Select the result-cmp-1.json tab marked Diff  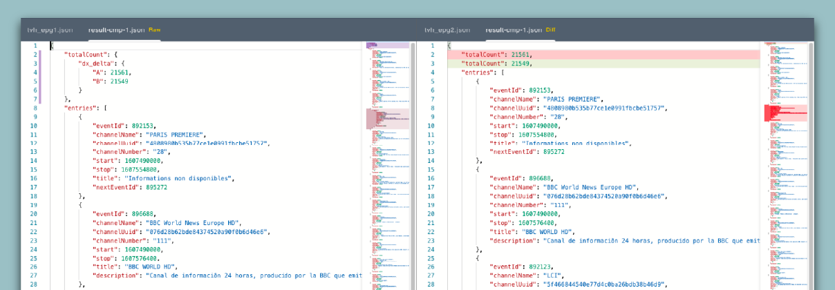coord(514,30)
